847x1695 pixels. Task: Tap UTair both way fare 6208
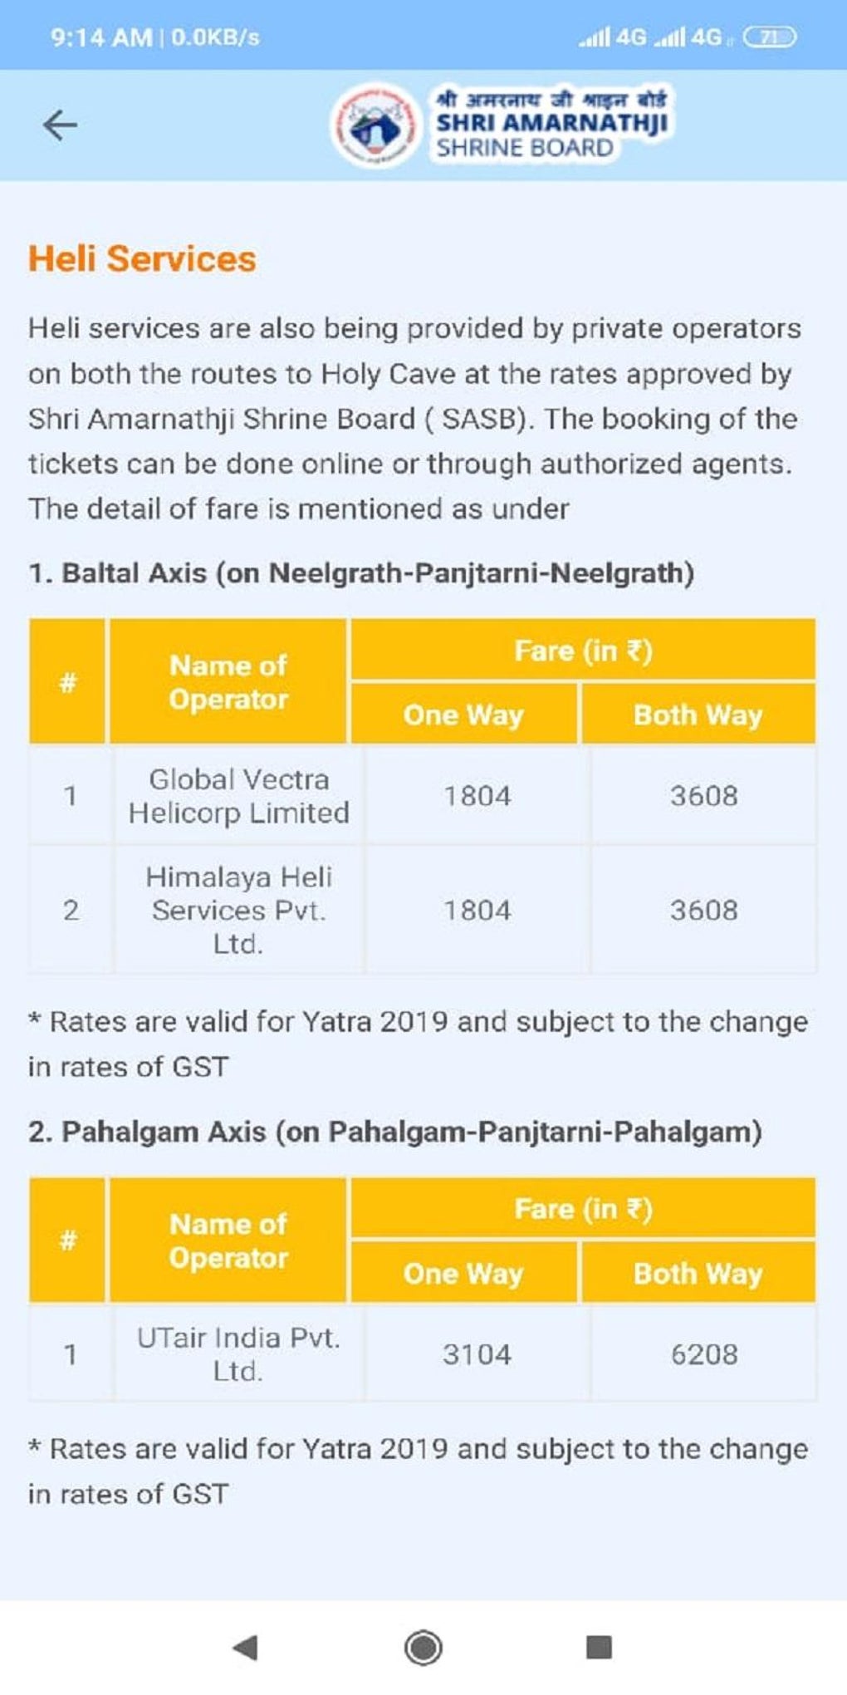704,1354
